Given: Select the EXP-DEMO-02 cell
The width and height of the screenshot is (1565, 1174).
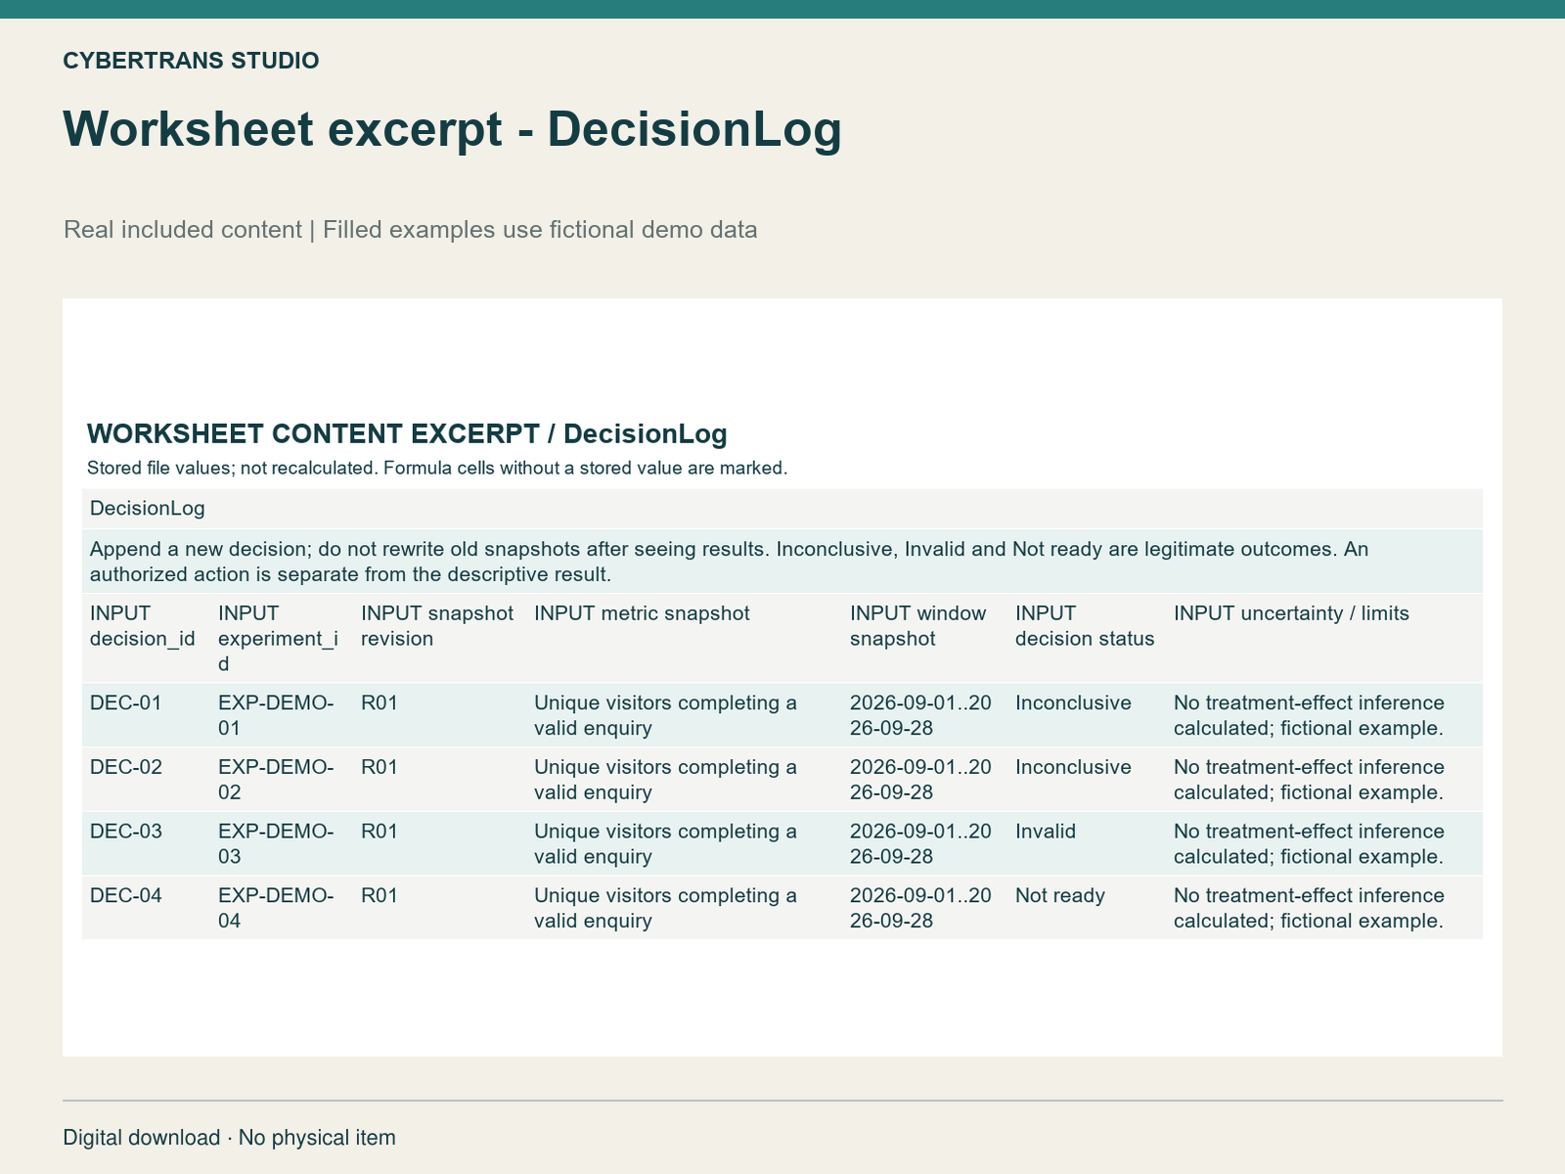Looking at the screenshot, I should [276, 781].
